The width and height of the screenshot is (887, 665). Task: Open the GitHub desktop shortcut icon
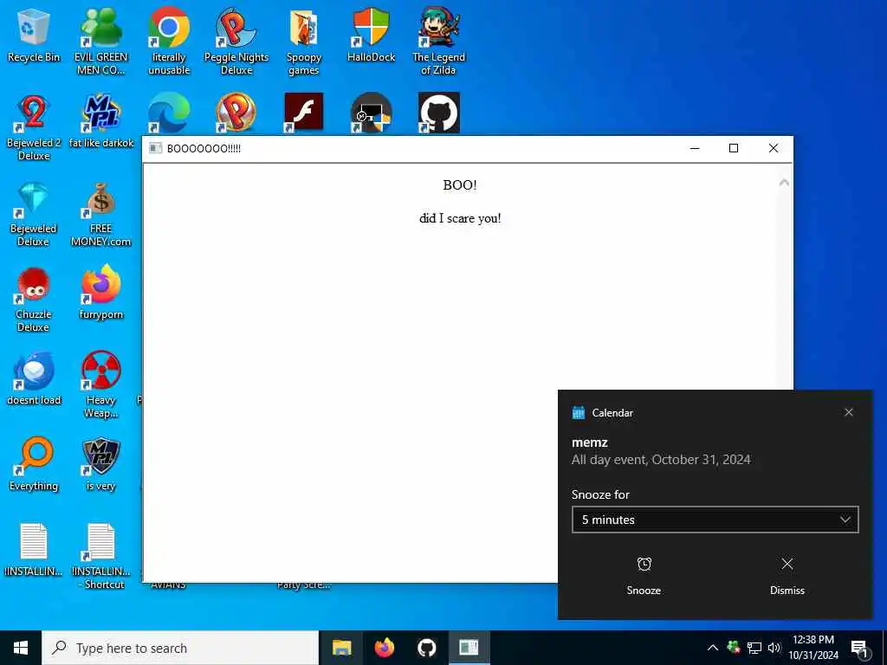438,113
